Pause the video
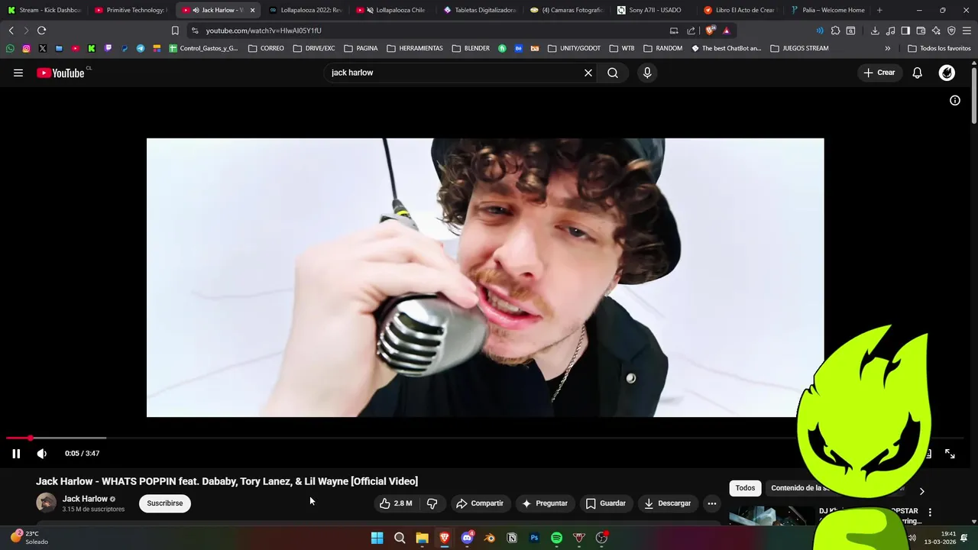978x550 pixels. [x=16, y=453]
